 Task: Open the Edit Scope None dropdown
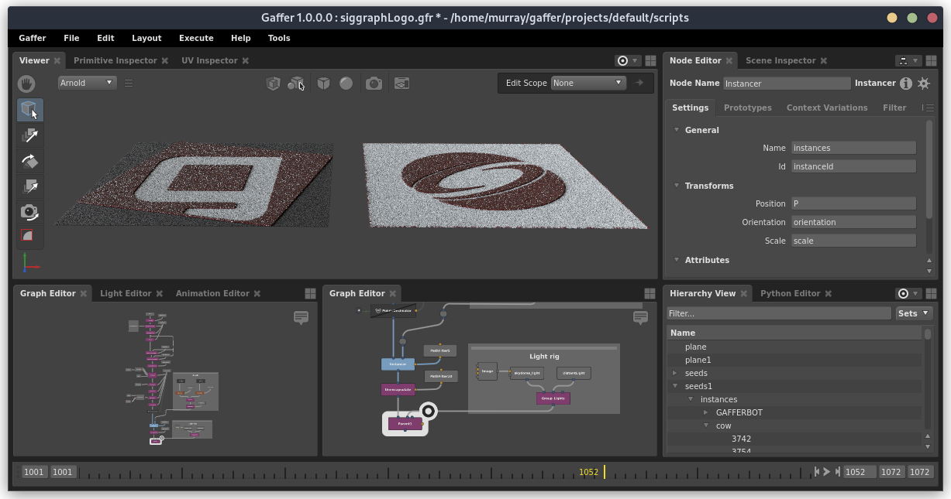click(588, 83)
